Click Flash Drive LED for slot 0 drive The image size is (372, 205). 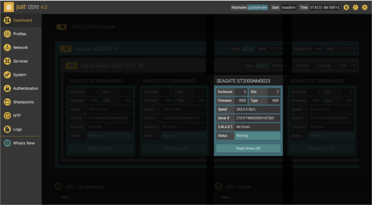[101, 149]
